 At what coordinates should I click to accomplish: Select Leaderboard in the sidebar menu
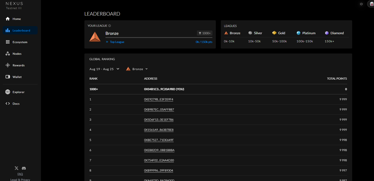(x=20, y=30)
